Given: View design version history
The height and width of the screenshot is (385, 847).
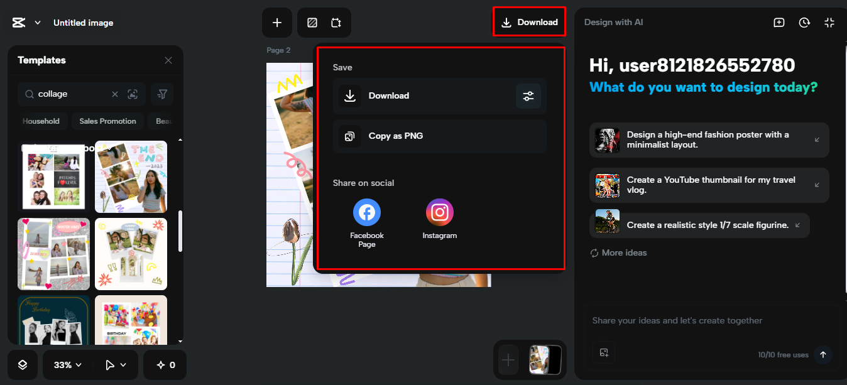Looking at the screenshot, I should coord(804,22).
